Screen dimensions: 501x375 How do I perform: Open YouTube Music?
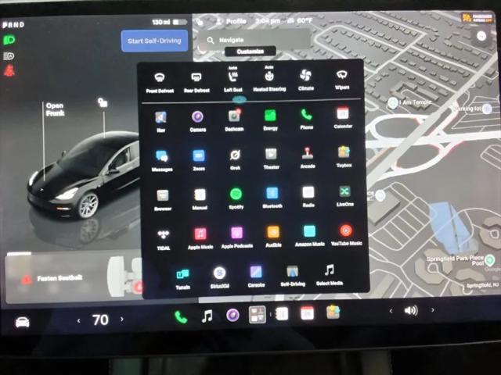point(346,235)
